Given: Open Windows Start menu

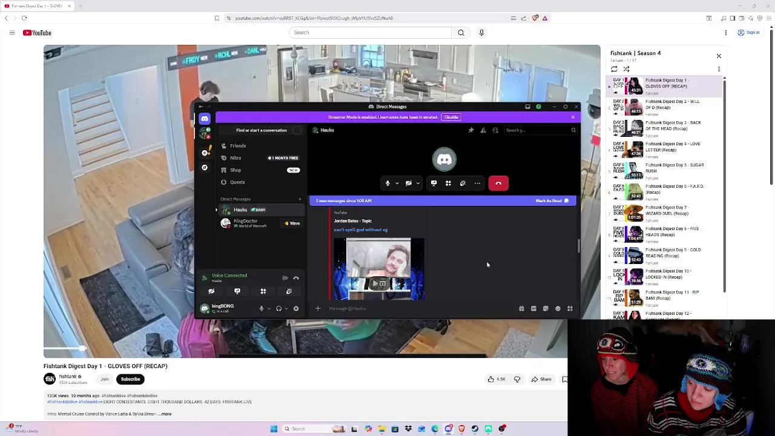Looking at the screenshot, I should coord(274,429).
